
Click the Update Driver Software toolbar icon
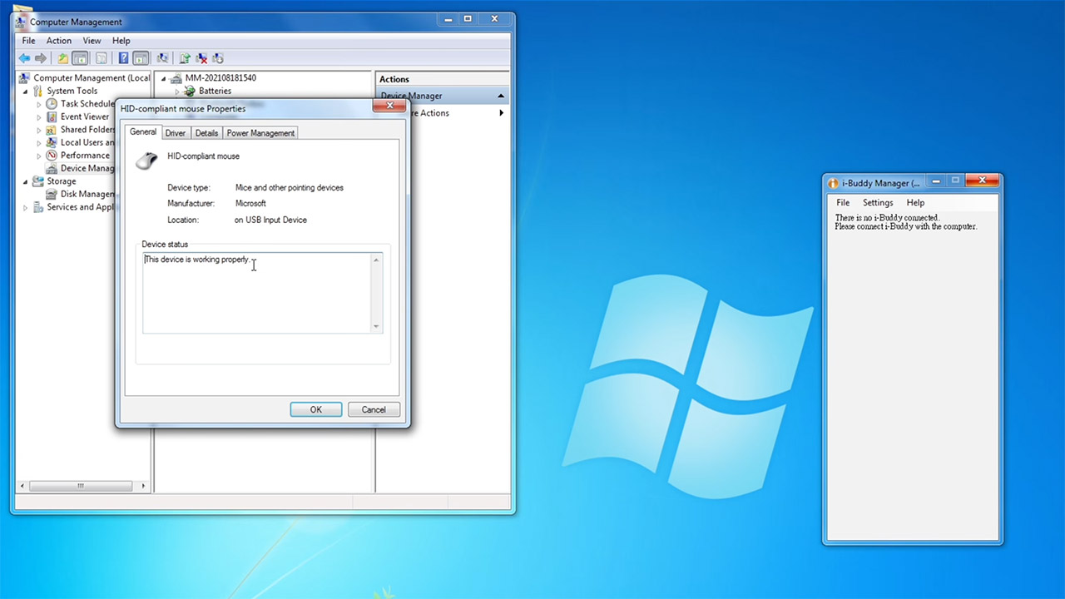click(185, 58)
